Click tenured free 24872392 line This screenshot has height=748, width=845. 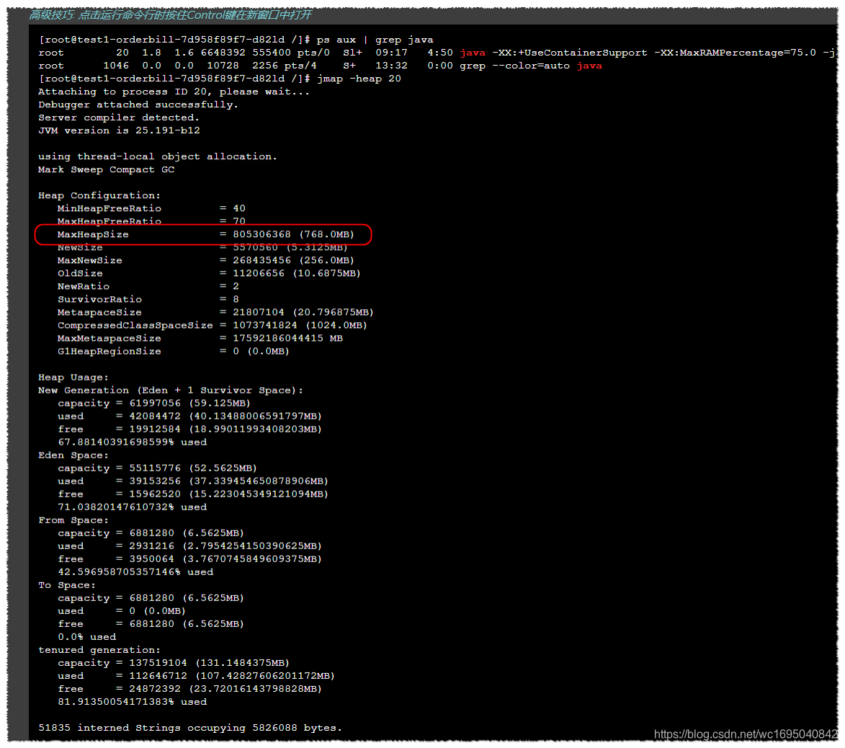(189, 689)
